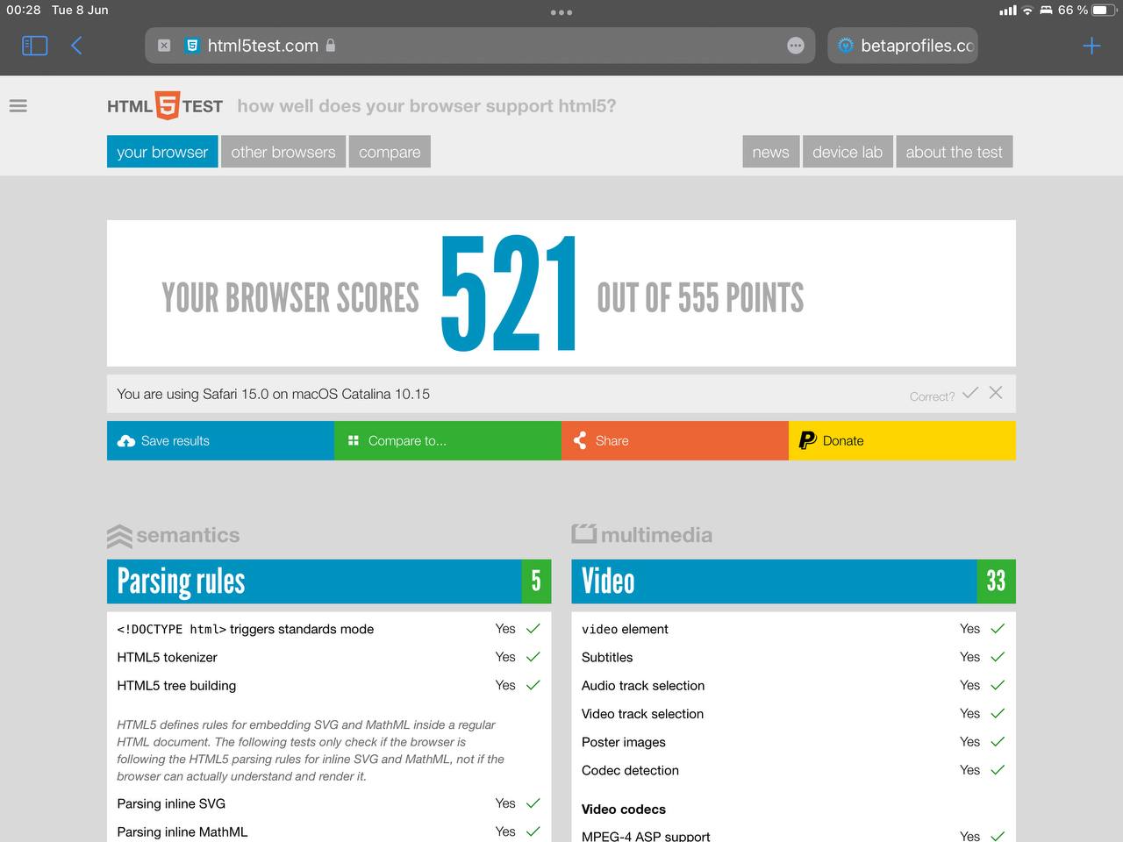Open the 'news' section
1123x842 pixels.
click(x=771, y=152)
